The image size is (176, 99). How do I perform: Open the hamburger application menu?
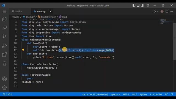[4, 12]
